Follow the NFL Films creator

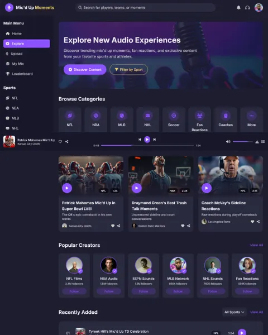pos(74,291)
